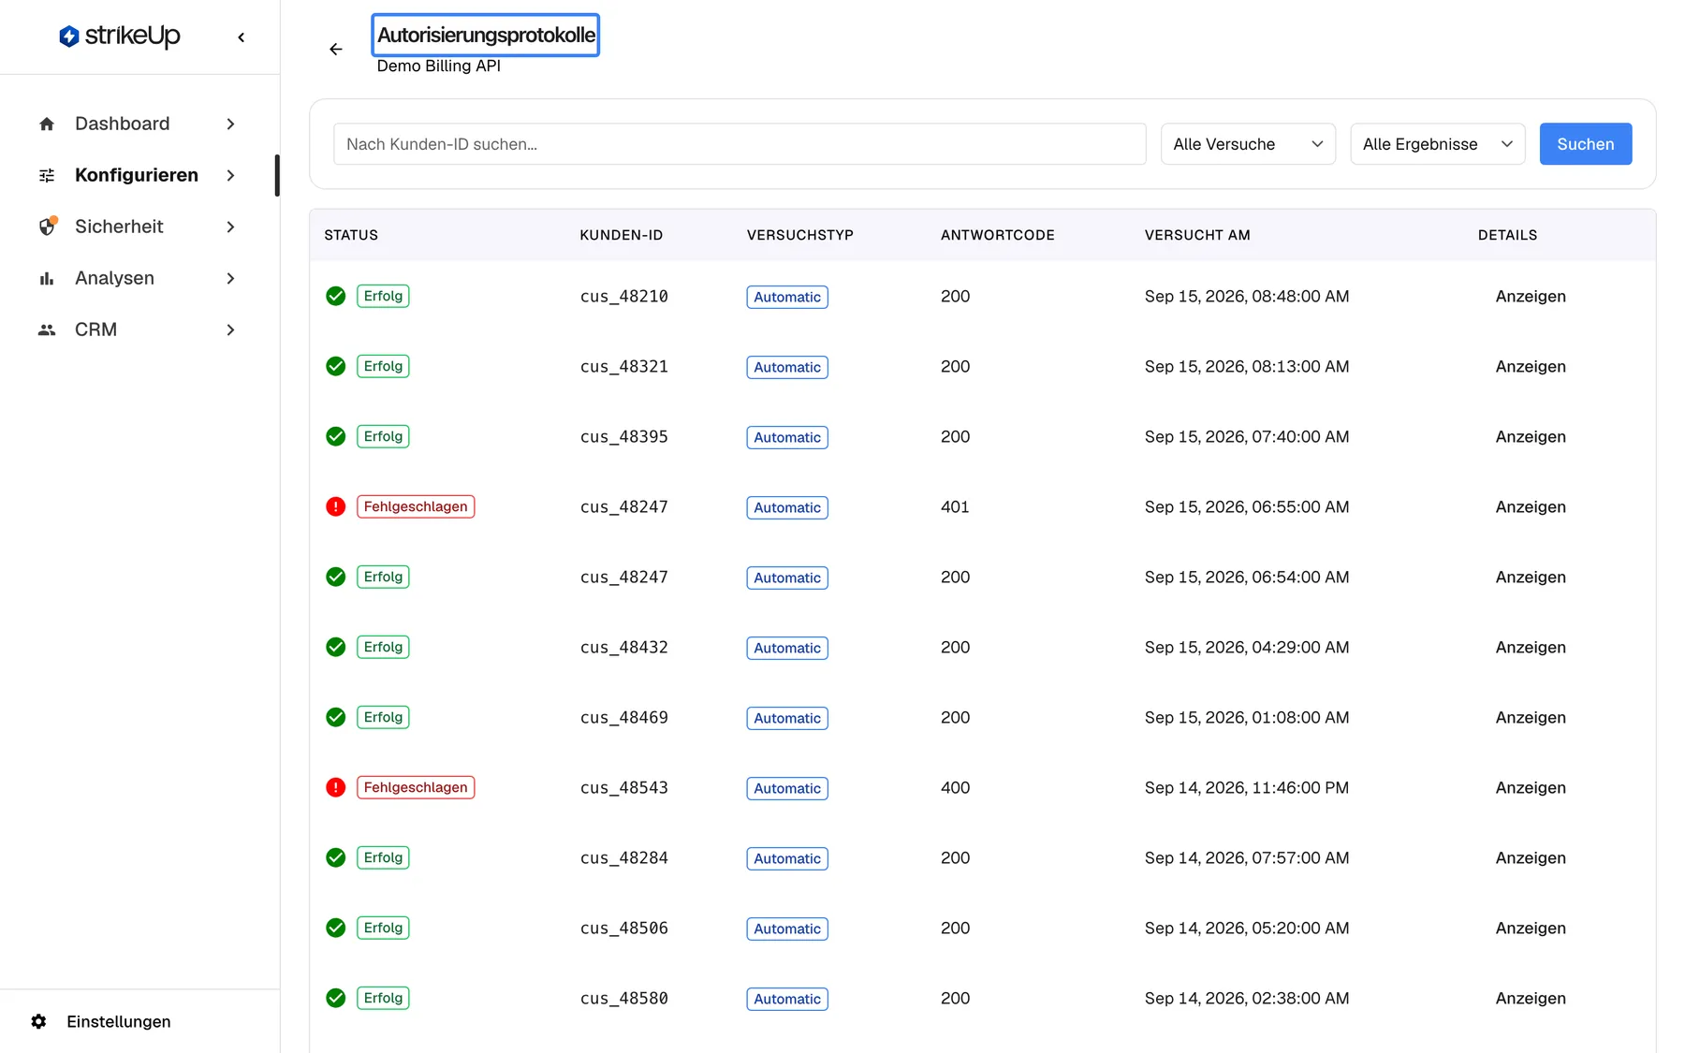Click the strikeUp logo
Image resolution: width=1685 pixels, height=1053 pixels.
119,37
